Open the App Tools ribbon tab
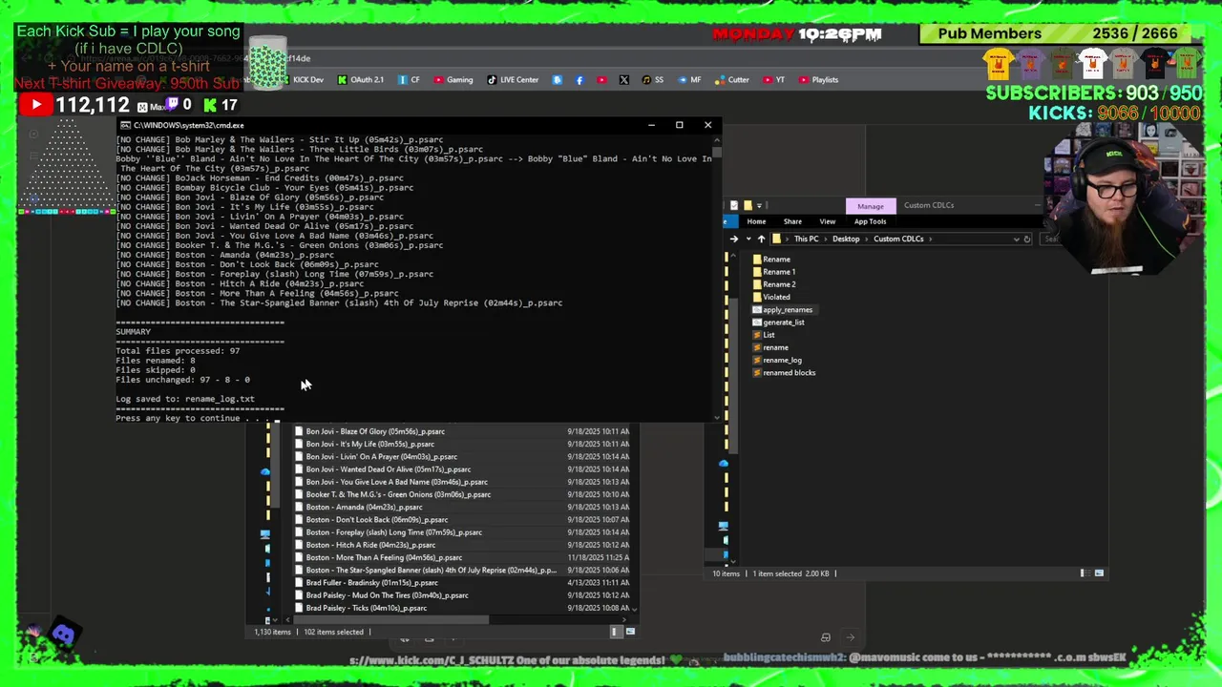1222x687 pixels. tap(870, 221)
